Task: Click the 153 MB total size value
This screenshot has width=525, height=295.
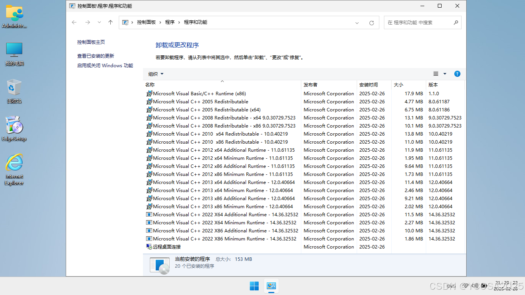Action: tap(243, 259)
